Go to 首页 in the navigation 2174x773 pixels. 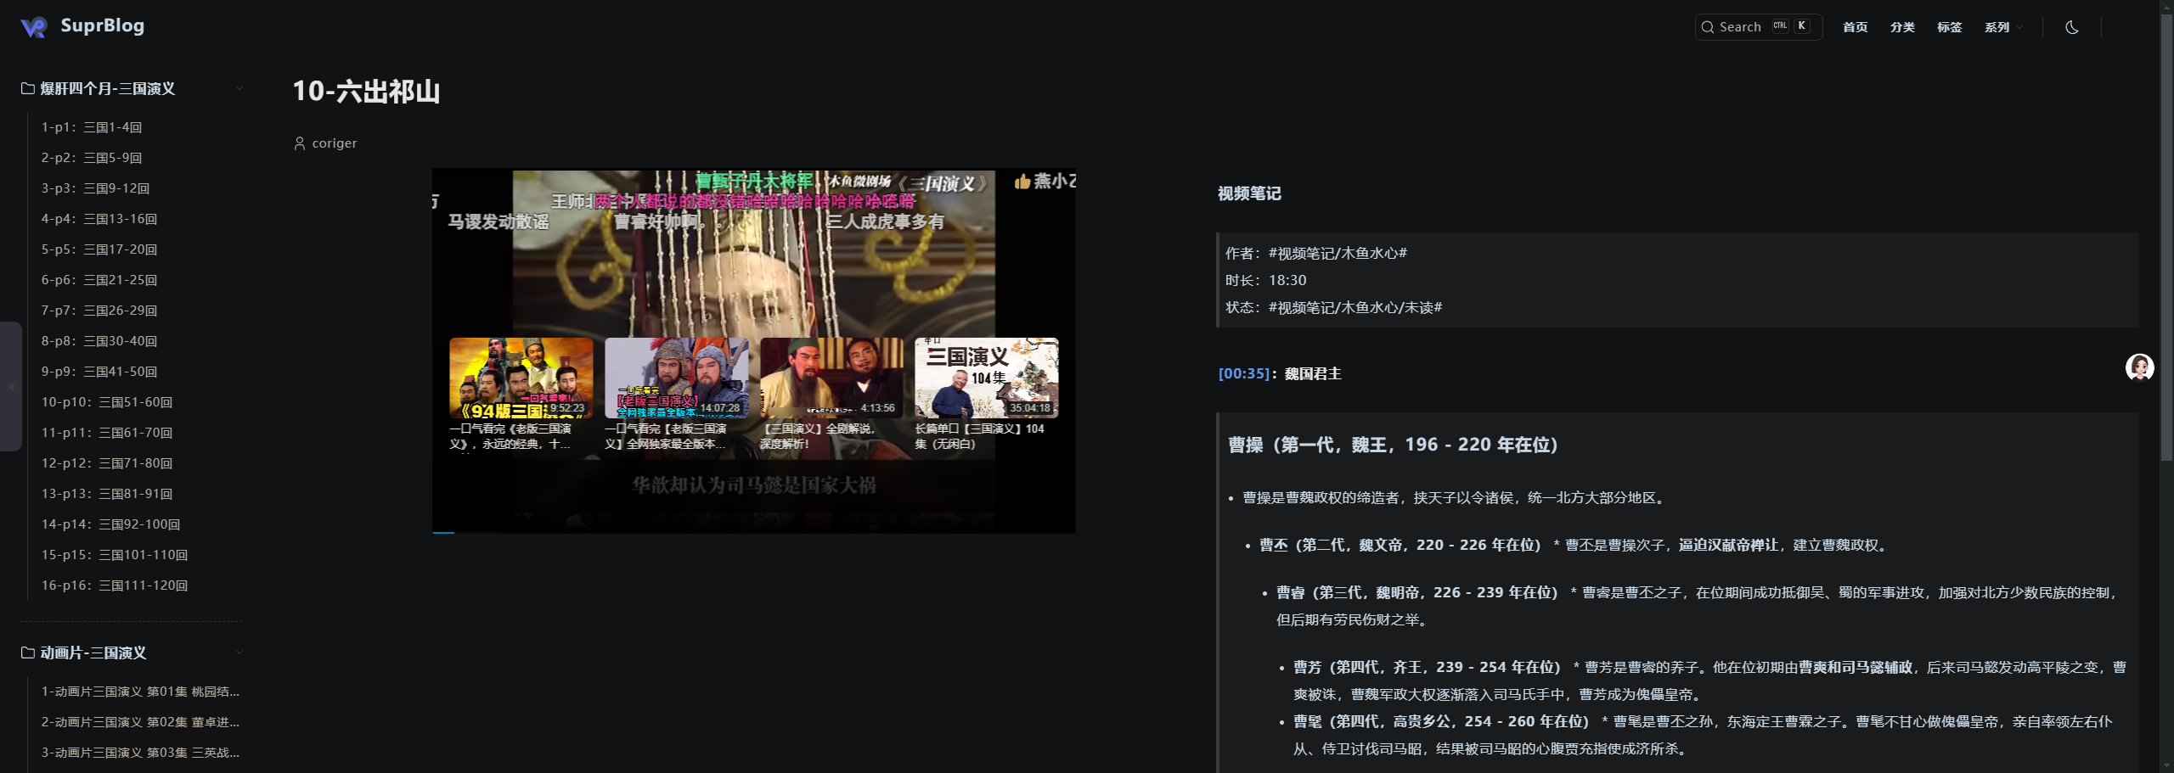click(x=1856, y=27)
